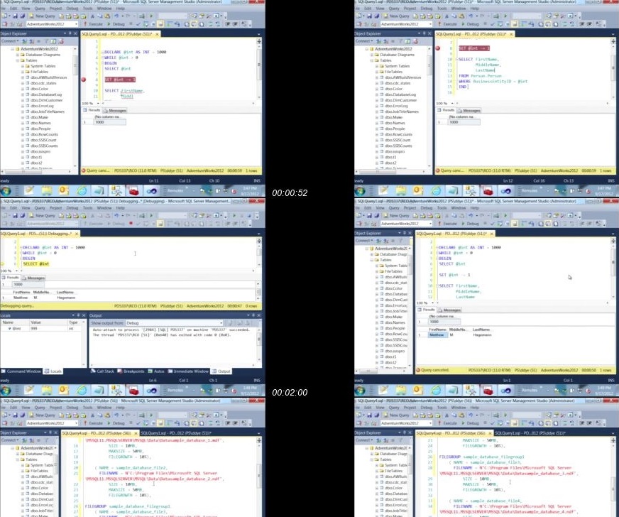Click Execute in window showing sample_database_file4

click(447, 423)
